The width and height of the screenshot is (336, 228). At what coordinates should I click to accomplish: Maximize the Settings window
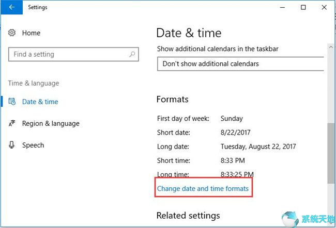[303, 8]
